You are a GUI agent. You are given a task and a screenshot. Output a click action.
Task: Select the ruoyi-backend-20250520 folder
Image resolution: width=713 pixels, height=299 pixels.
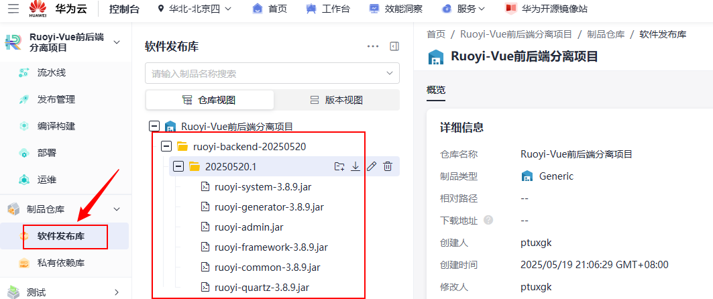point(250,146)
